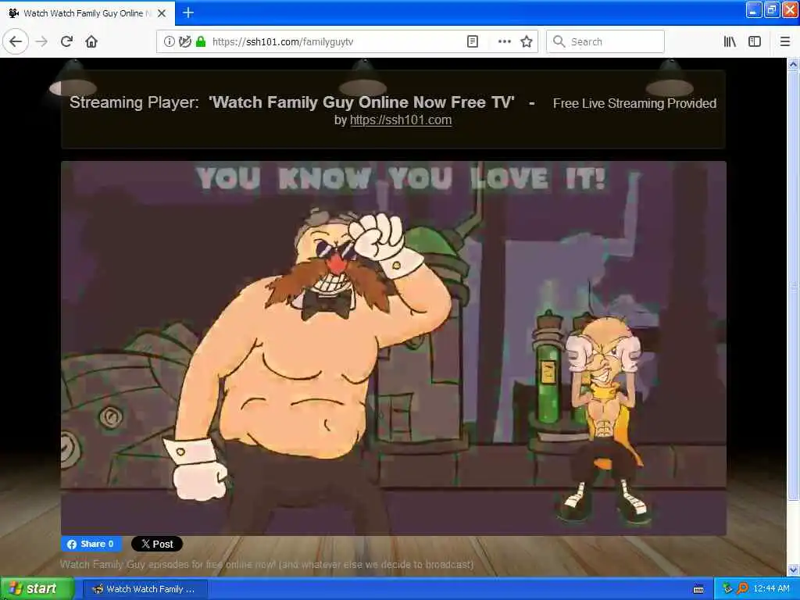Screen dimensions: 800x600
Task: Click the orange magnifier tray icon
Action: click(x=742, y=588)
